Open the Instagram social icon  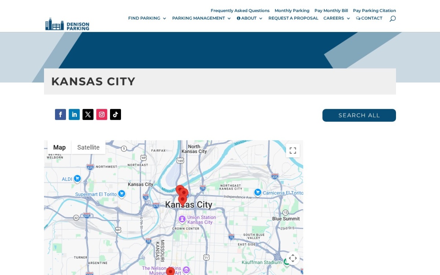(x=102, y=114)
